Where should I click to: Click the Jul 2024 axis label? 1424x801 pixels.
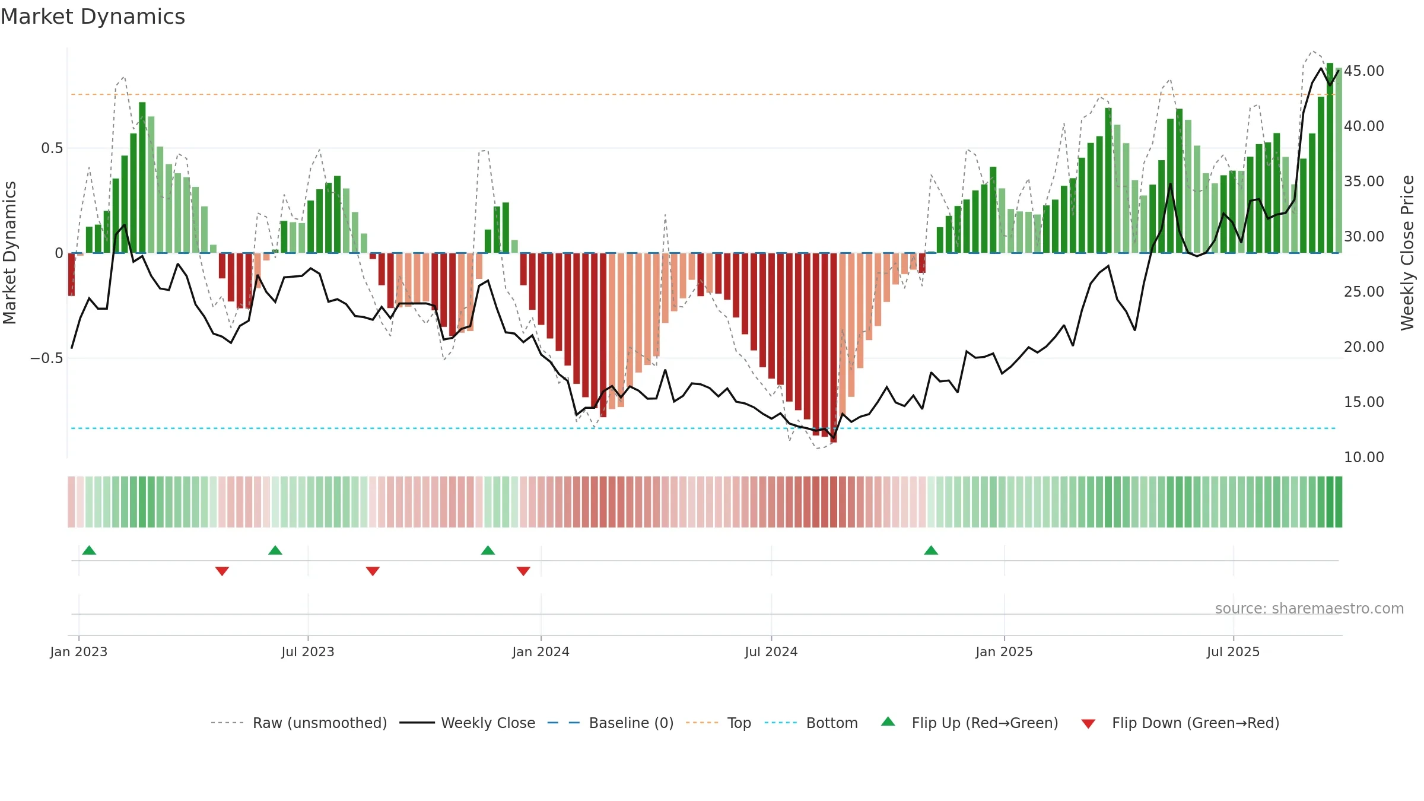(x=771, y=651)
